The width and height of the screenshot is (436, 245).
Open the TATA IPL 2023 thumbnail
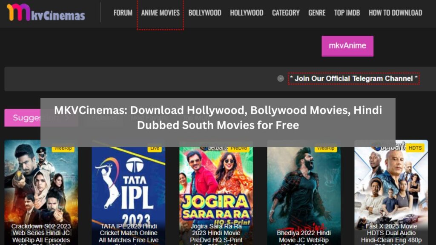[128, 191]
